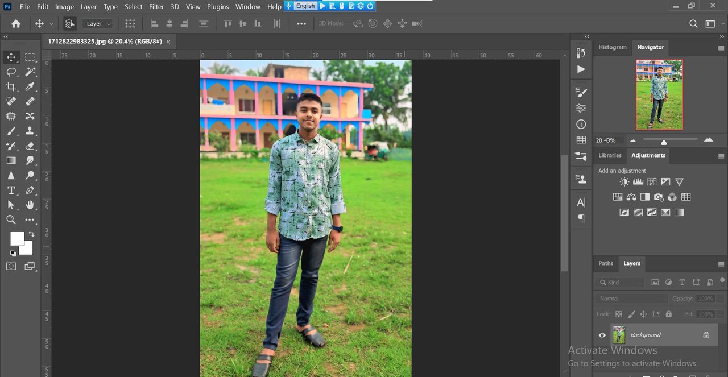The width and height of the screenshot is (728, 377).
Task: Open the Adjustments panel menu
Action: [721, 156]
